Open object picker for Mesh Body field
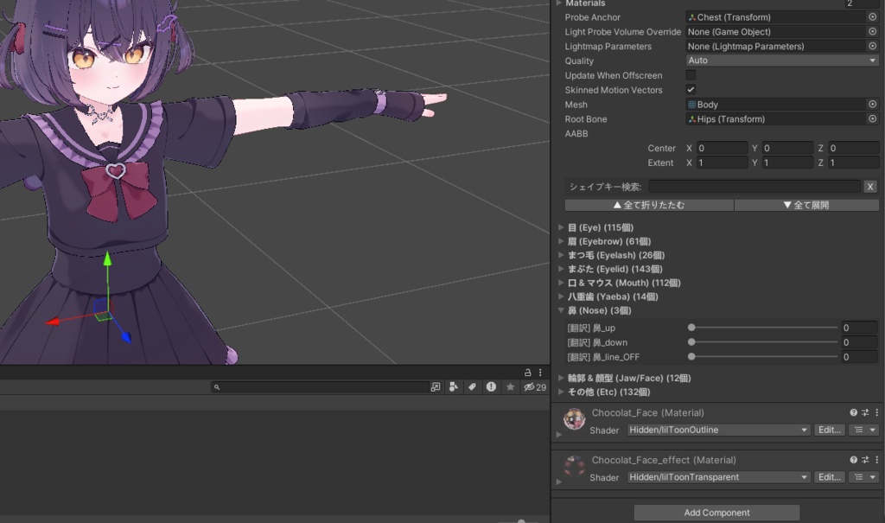885x523 pixels. point(872,104)
